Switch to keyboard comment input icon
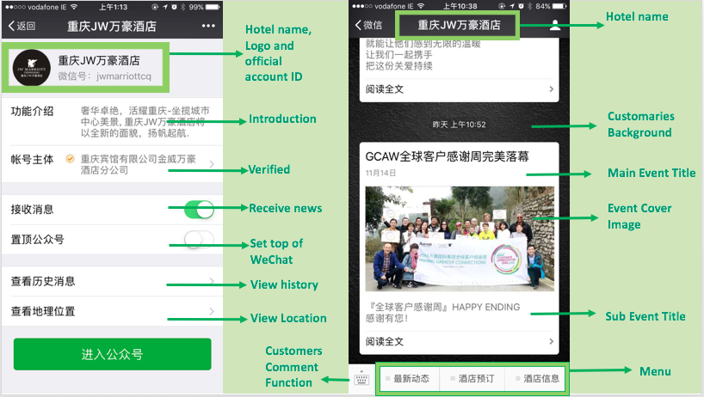 tap(361, 378)
